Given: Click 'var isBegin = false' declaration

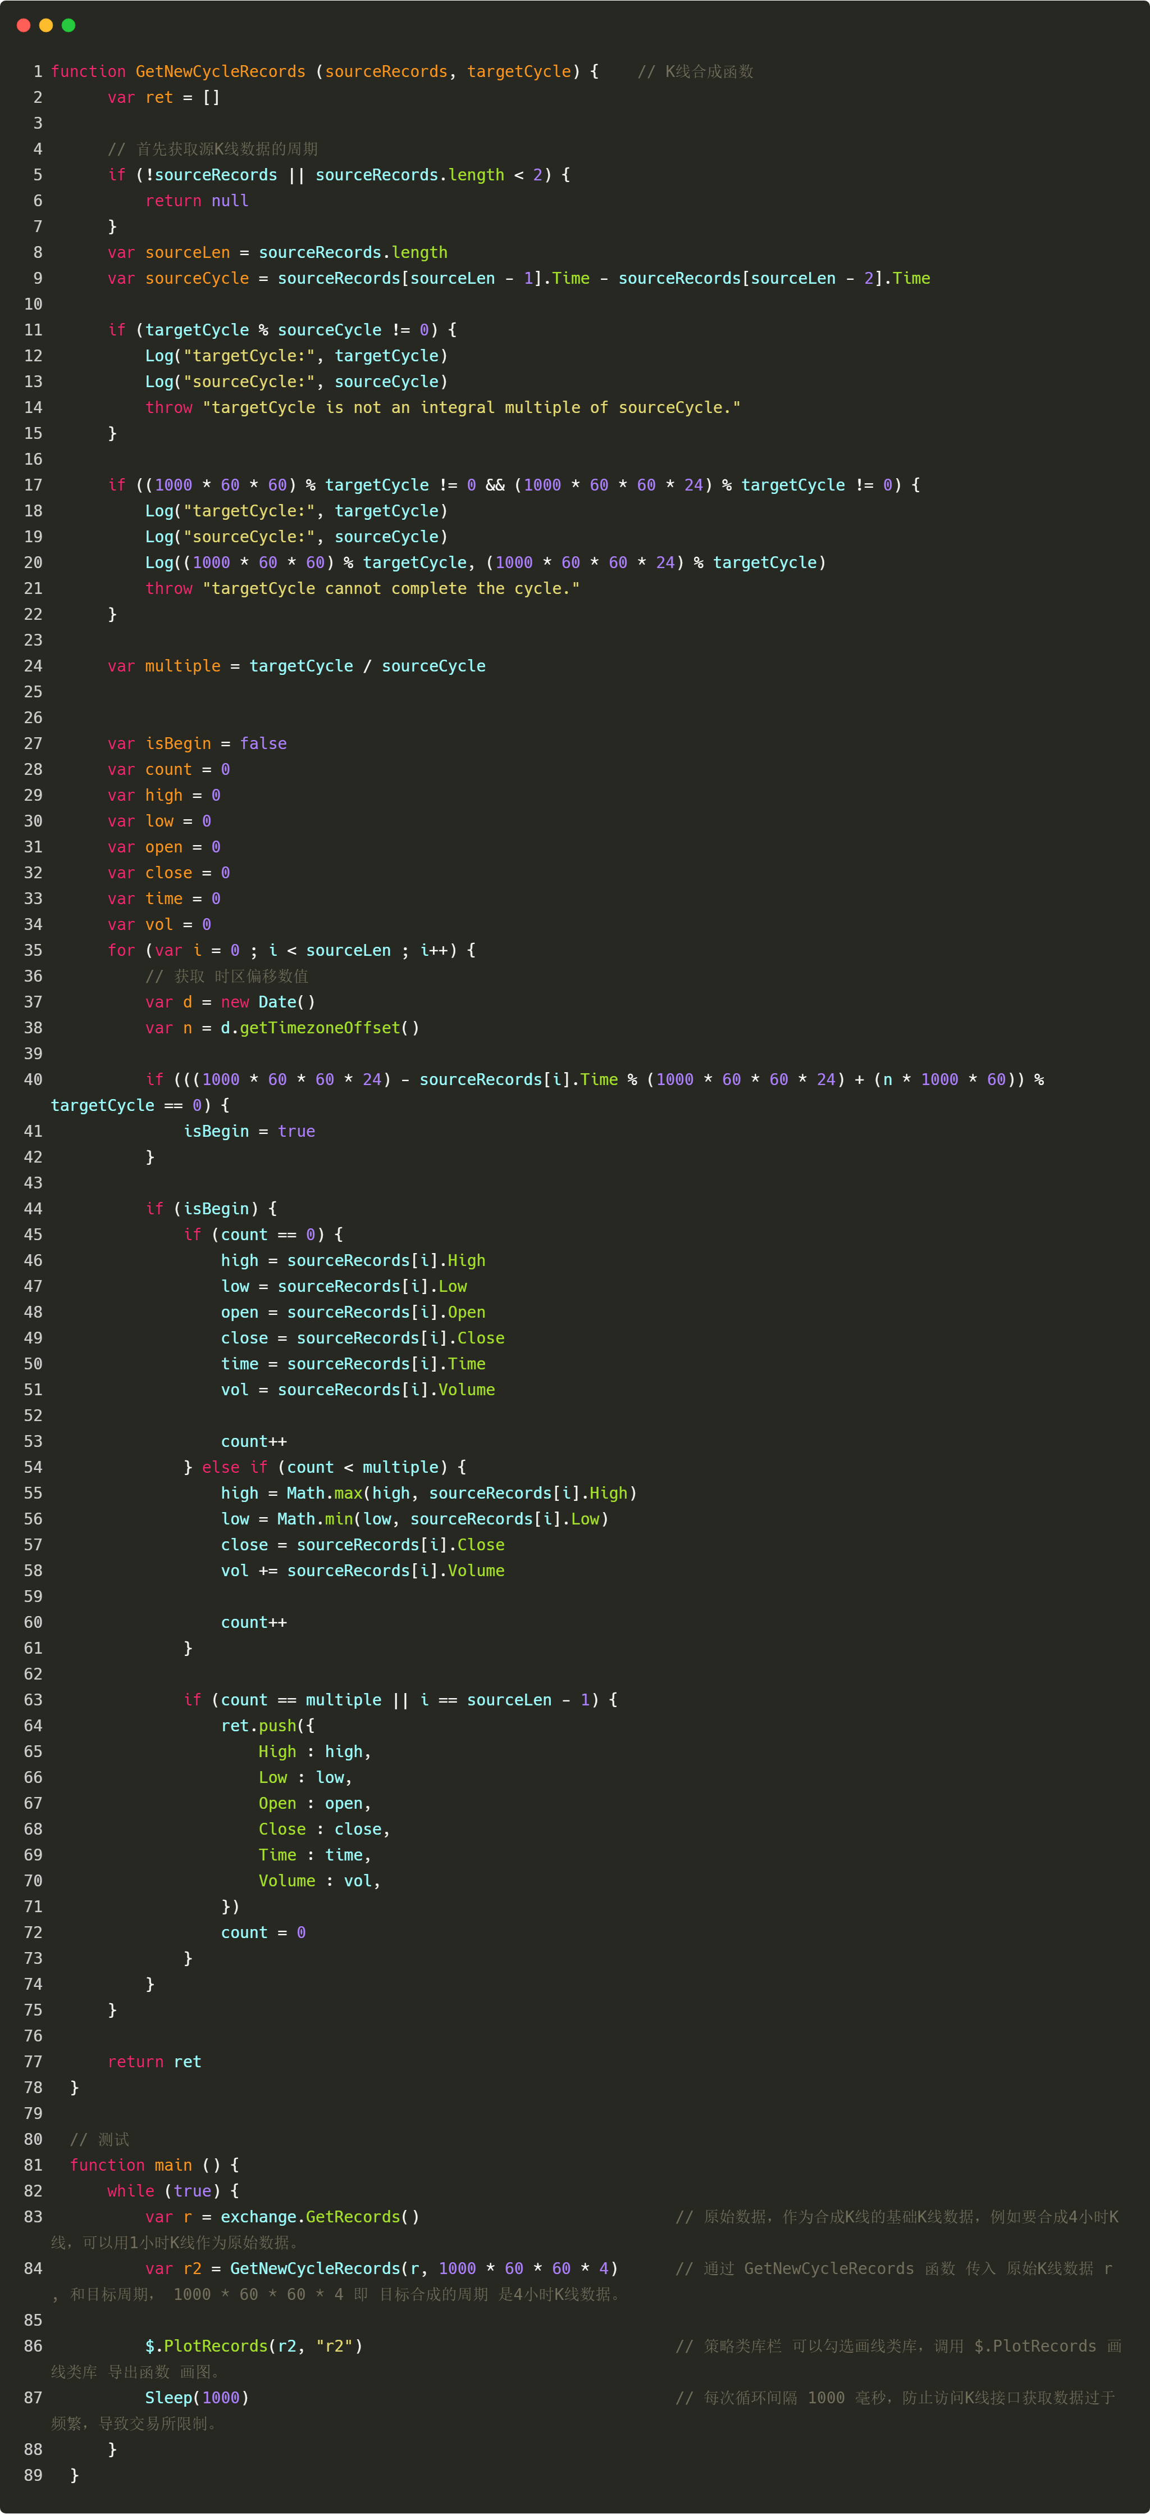Looking at the screenshot, I should coord(196,743).
